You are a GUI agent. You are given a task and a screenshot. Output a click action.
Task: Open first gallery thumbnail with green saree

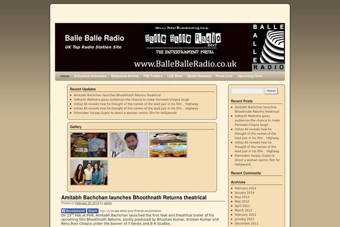(89, 145)
